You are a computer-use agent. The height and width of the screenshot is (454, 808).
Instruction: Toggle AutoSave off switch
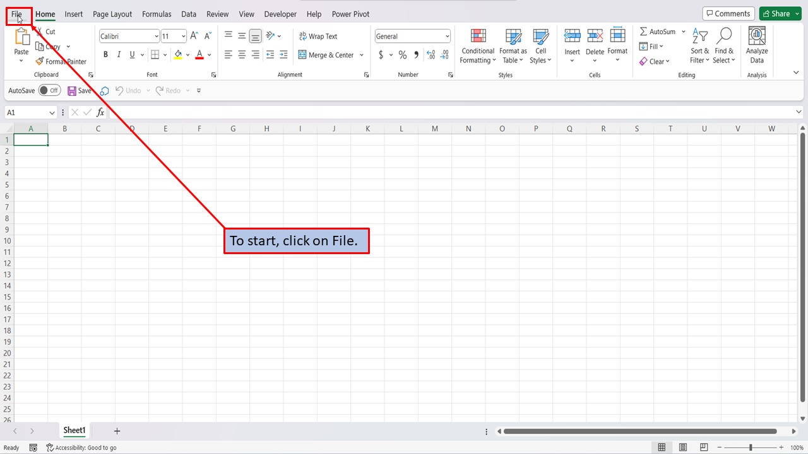[49, 90]
